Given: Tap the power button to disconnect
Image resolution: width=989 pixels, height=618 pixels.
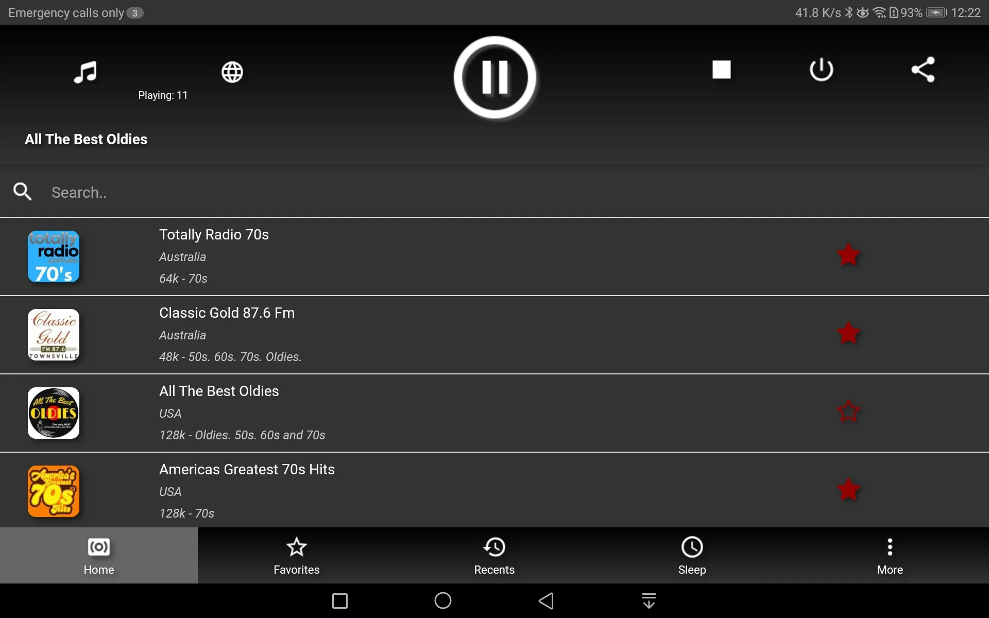Looking at the screenshot, I should point(821,69).
